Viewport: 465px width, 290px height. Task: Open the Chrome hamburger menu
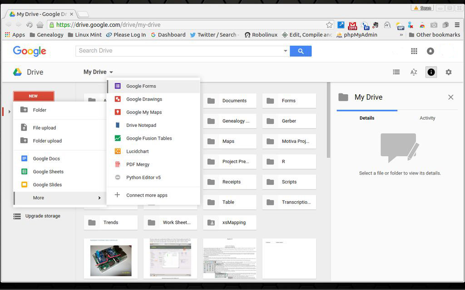[x=457, y=25]
